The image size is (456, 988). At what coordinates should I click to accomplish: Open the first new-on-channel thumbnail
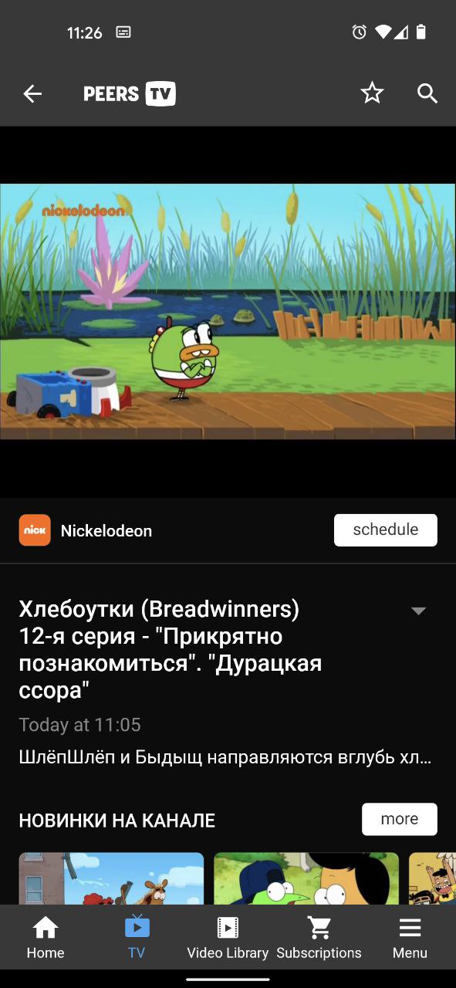click(x=111, y=878)
